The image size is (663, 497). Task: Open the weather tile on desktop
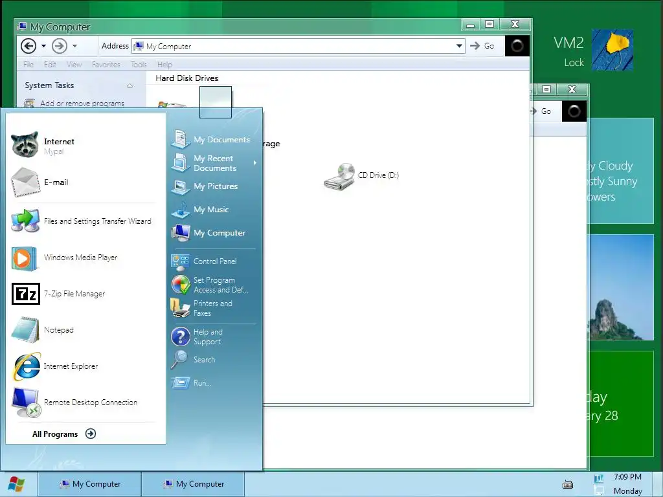(x=621, y=171)
